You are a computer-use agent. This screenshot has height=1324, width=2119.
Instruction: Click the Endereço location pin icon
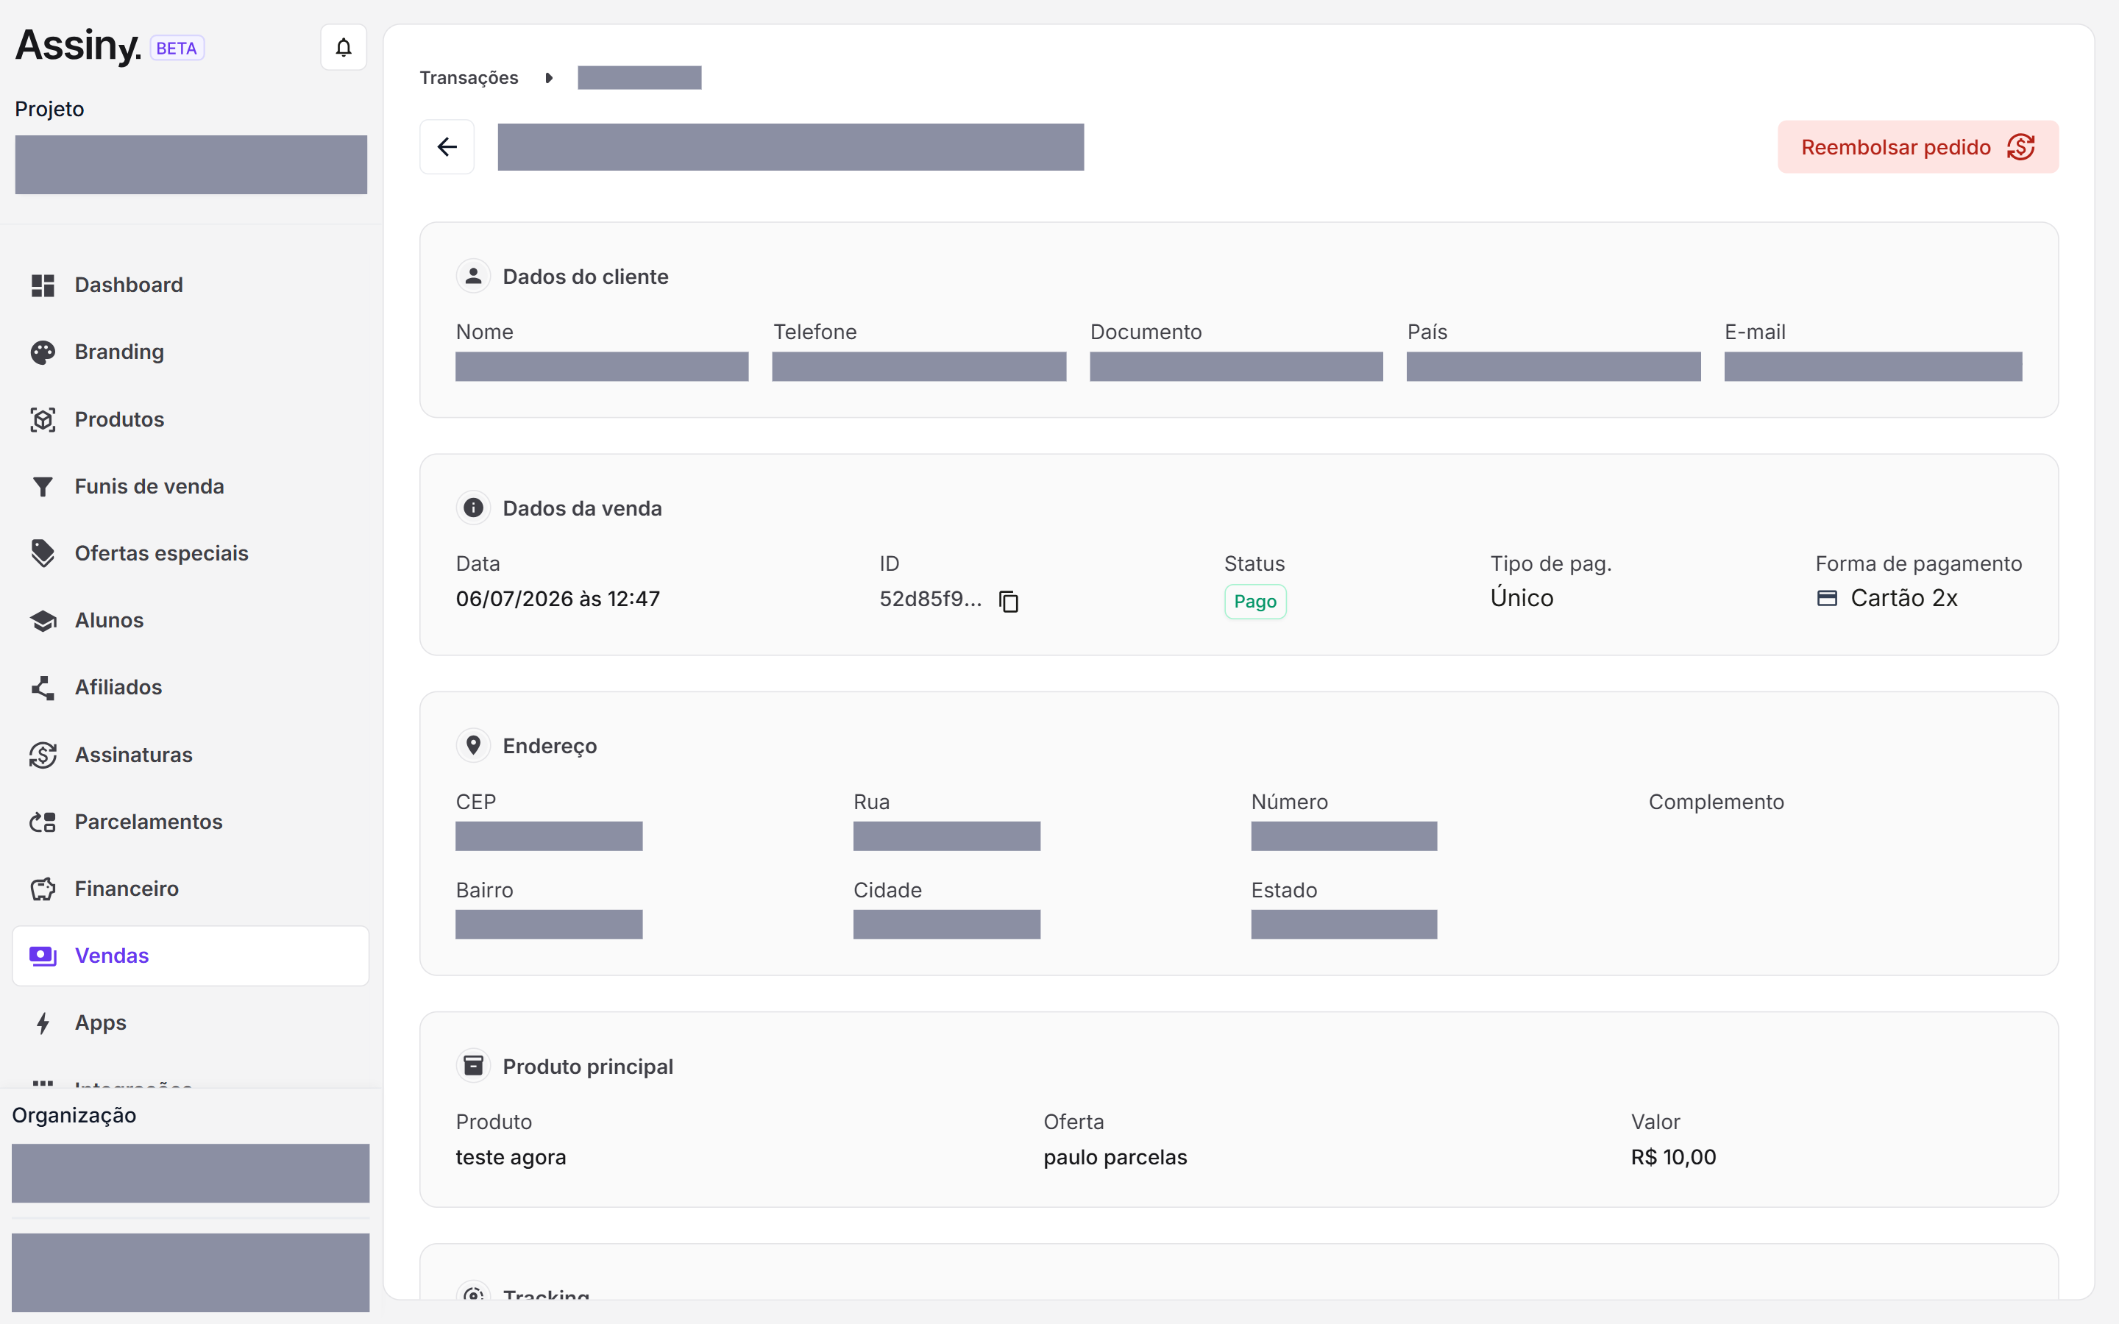473,745
